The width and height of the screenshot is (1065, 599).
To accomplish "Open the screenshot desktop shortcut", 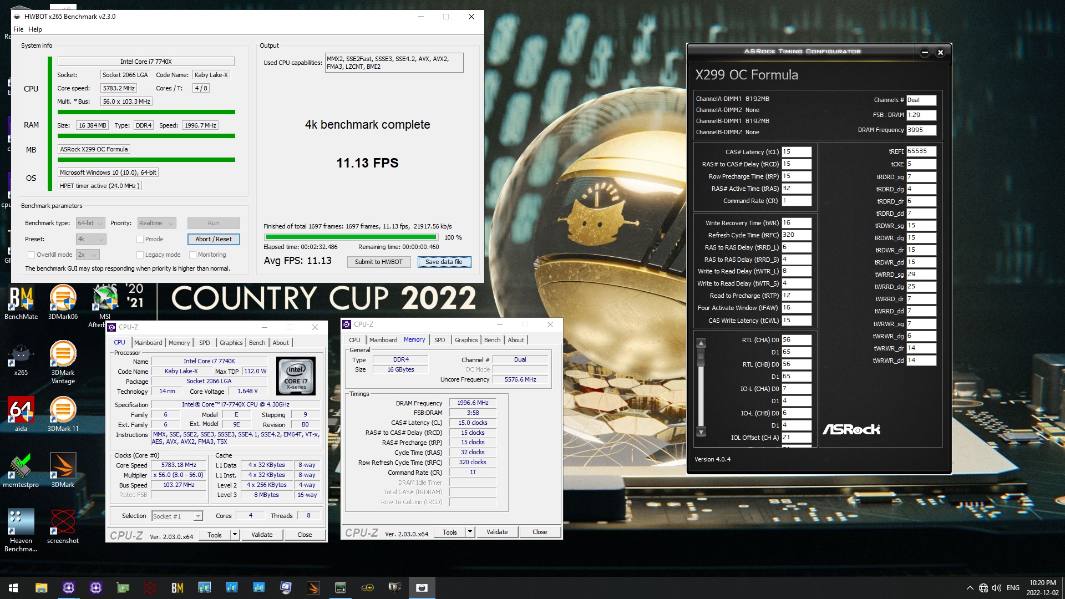I will pyautogui.click(x=63, y=526).
